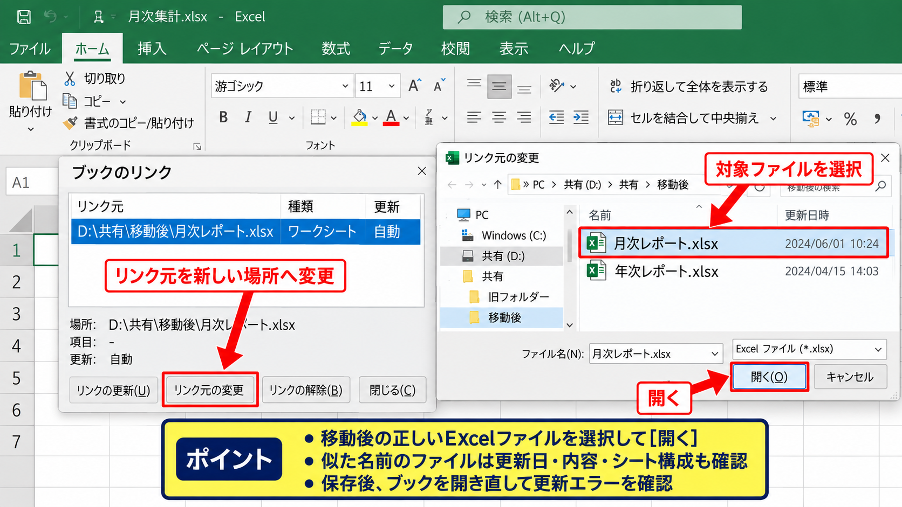Open merge cells dropdown arrow
The width and height of the screenshot is (902, 507).
click(x=773, y=118)
